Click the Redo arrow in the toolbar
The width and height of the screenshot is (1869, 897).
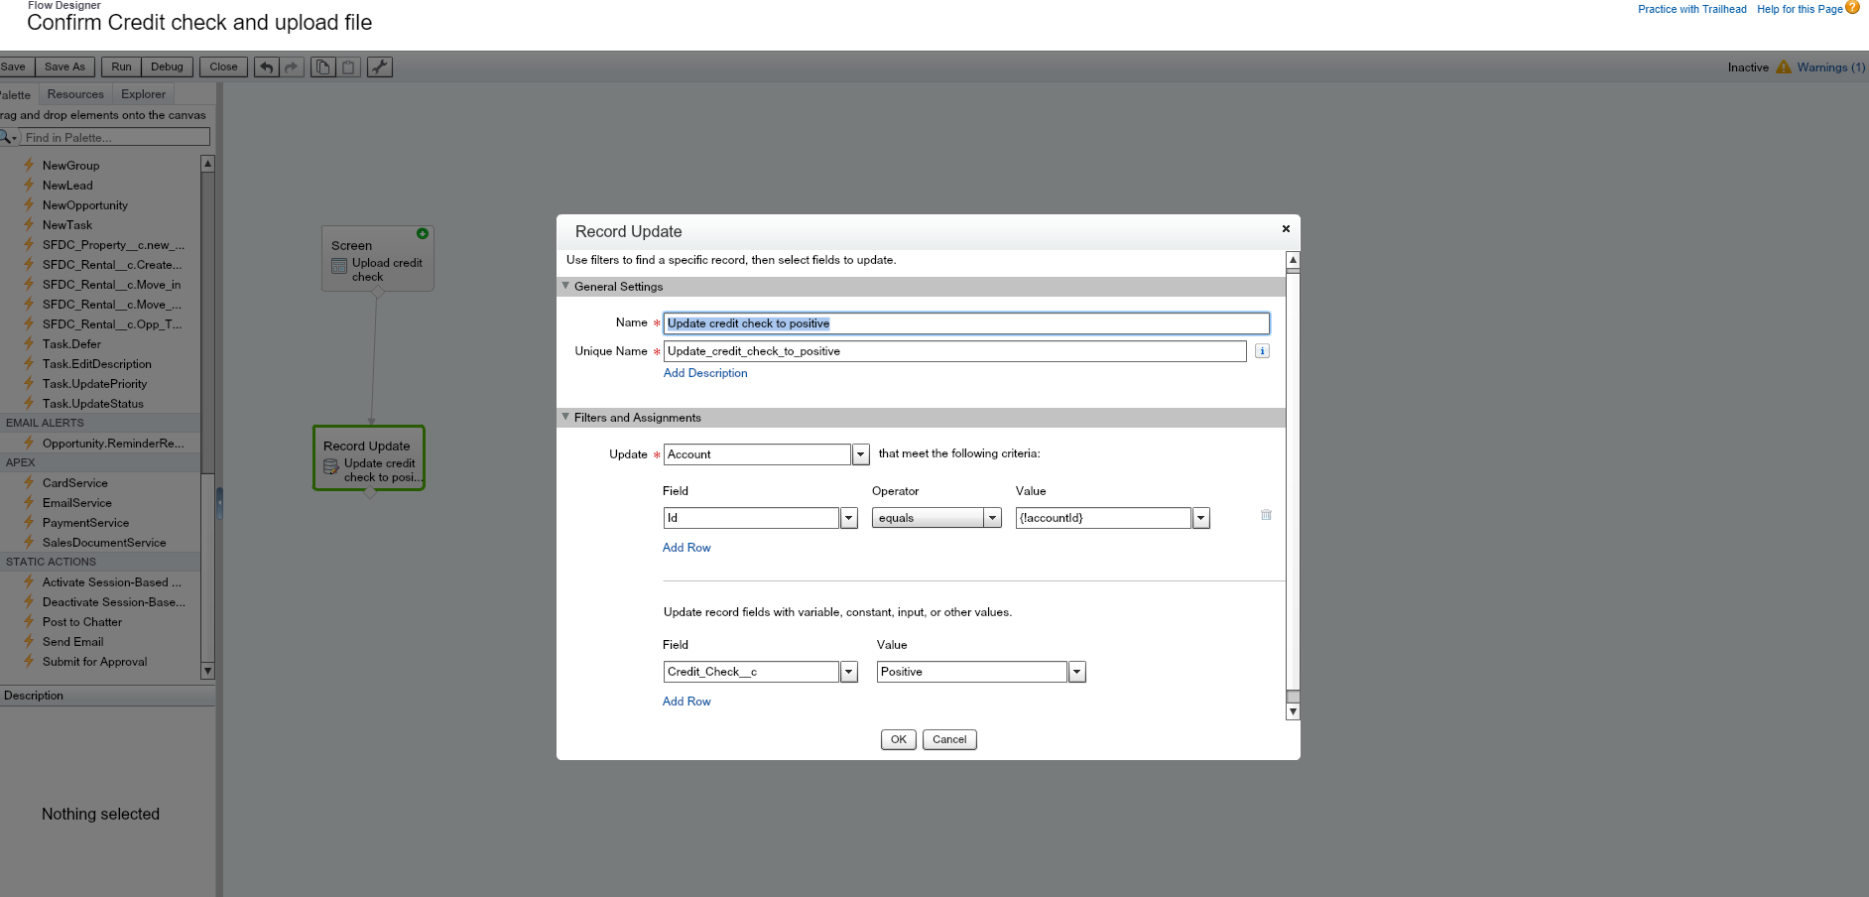point(292,67)
